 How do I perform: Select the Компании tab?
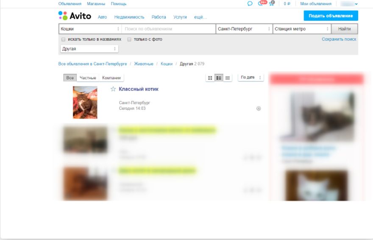pyautogui.click(x=111, y=78)
